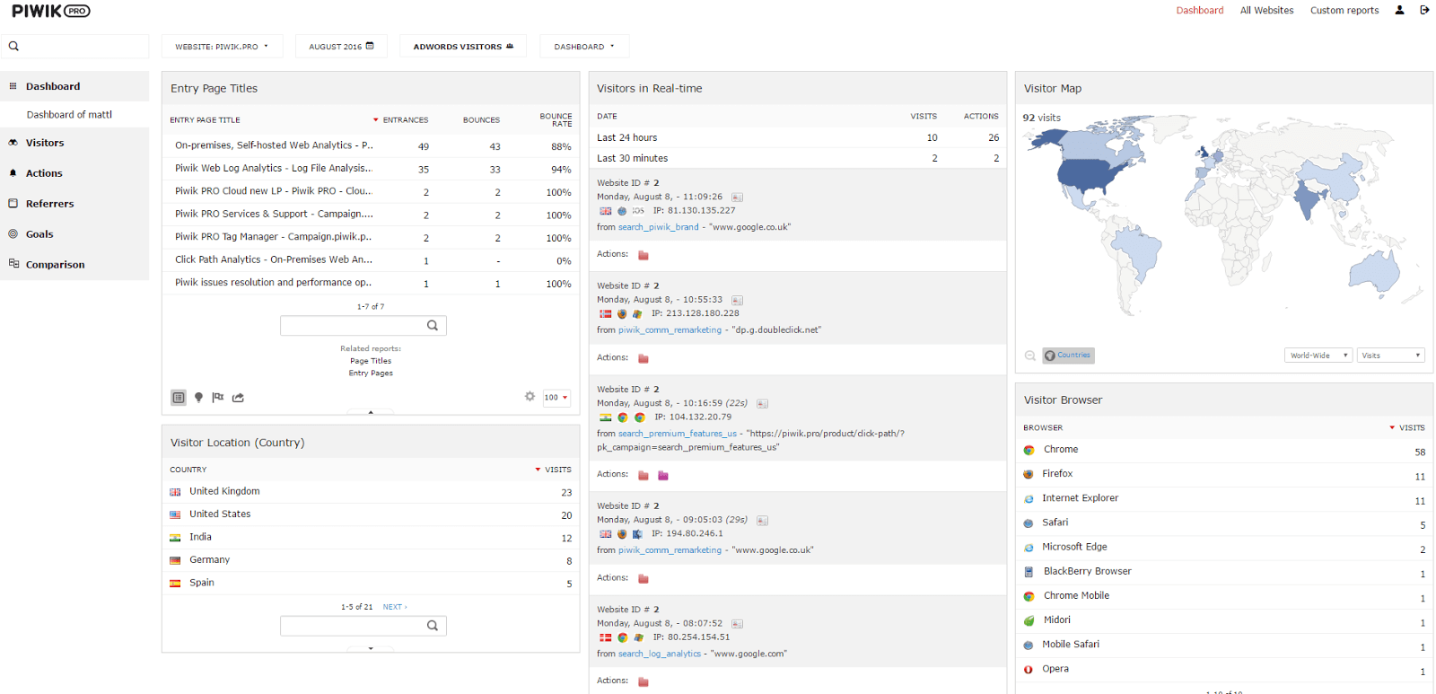Open Entry Pages related report

[371, 373]
